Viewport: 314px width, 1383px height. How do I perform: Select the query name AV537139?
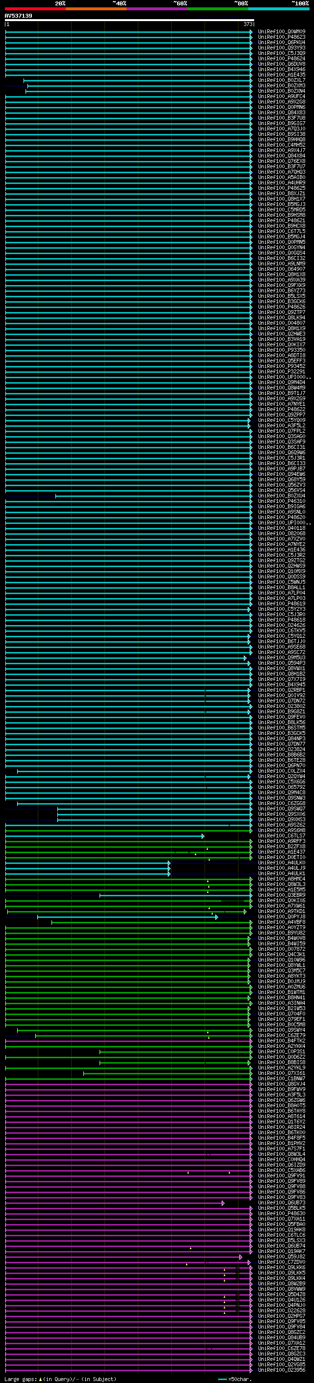pyautogui.click(x=18, y=16)
